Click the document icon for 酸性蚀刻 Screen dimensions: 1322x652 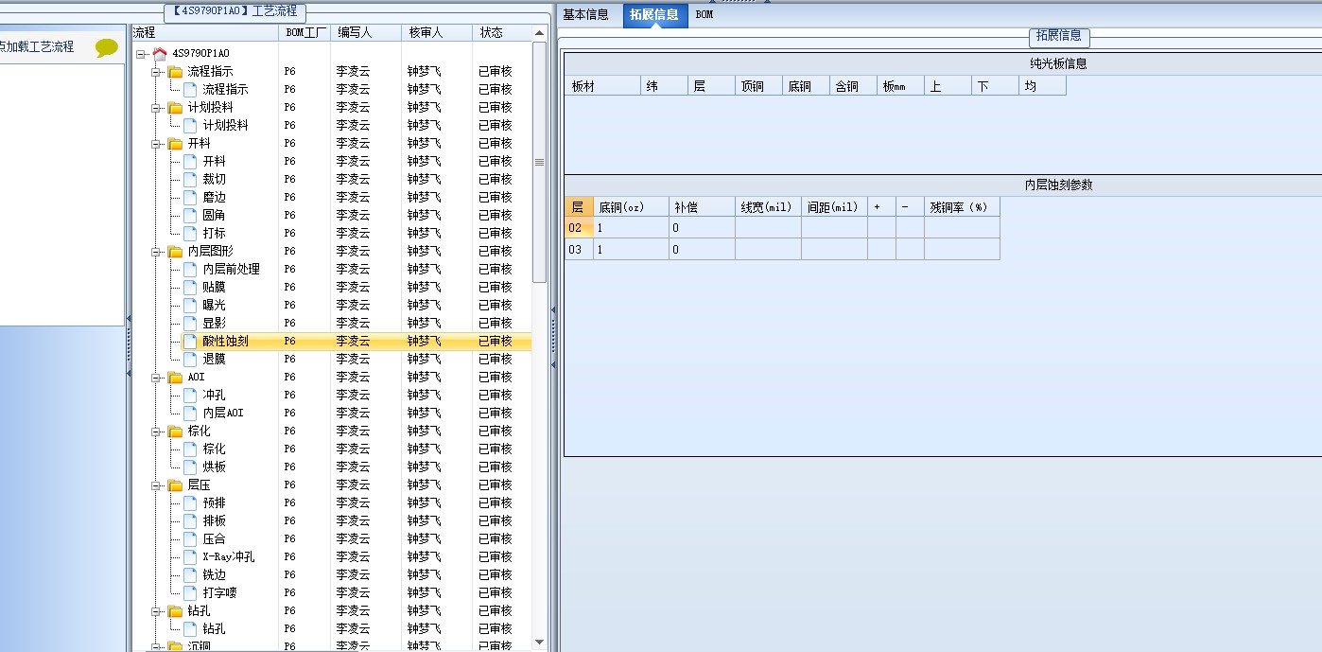[190, 341]
